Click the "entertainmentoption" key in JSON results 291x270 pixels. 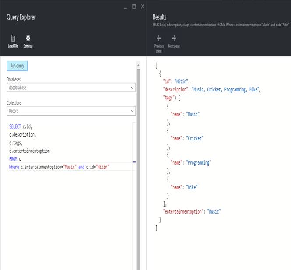tap(183, 212)
